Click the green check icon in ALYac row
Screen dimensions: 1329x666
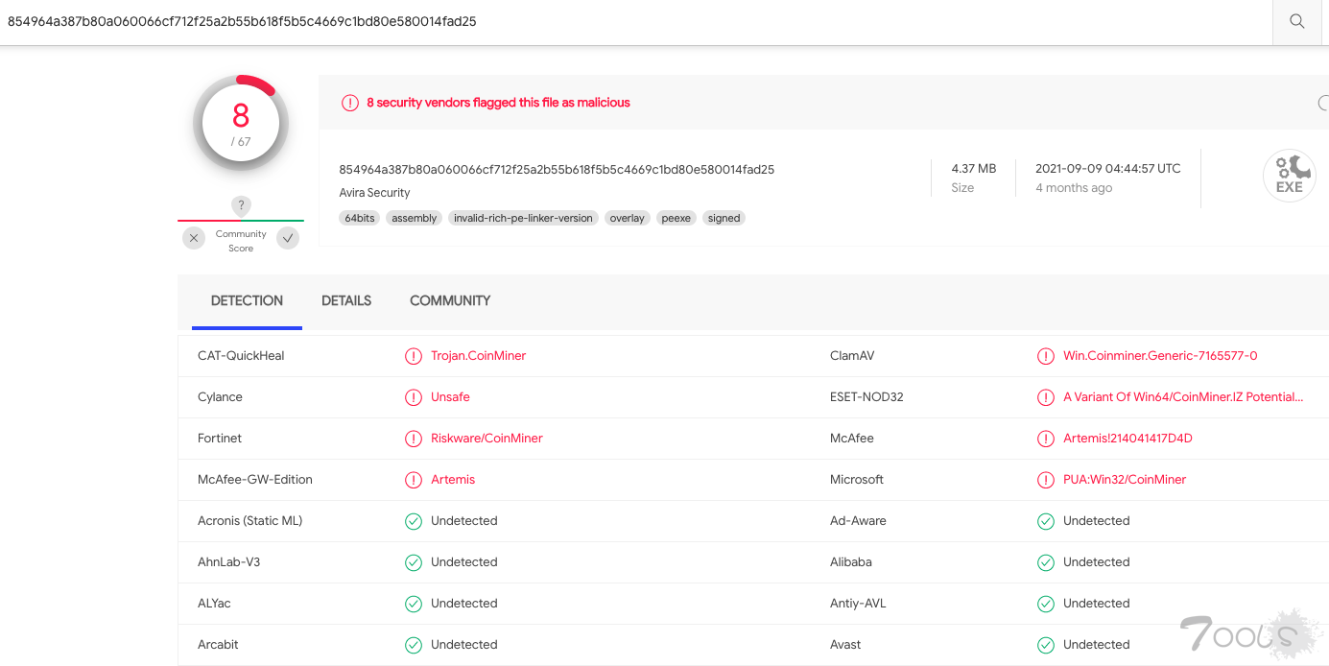[x=414, y=604]
